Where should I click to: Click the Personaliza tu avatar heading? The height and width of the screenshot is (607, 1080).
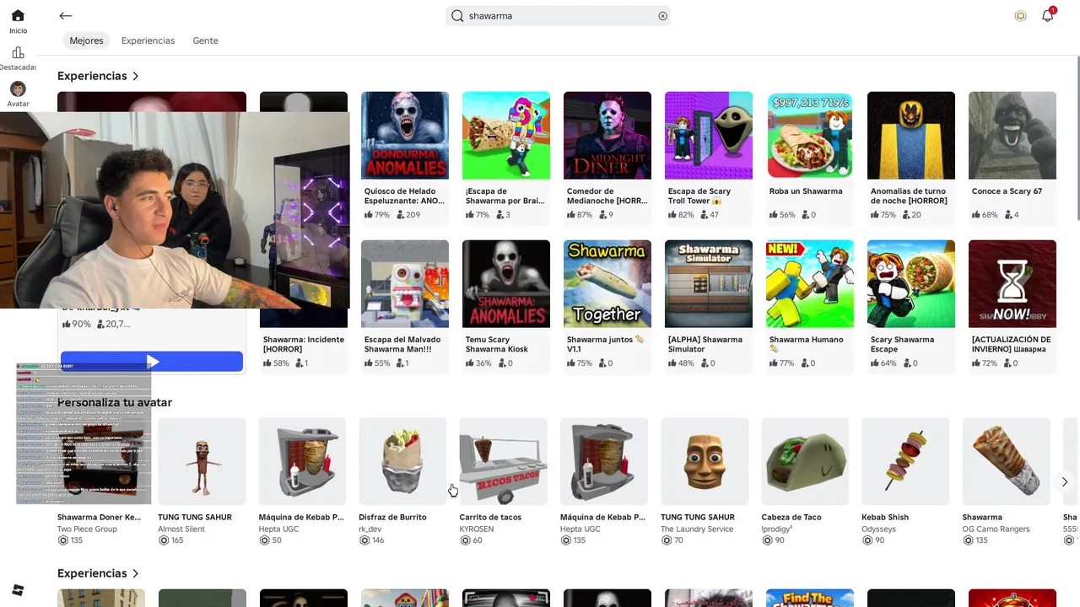click(x=115, y=402)
